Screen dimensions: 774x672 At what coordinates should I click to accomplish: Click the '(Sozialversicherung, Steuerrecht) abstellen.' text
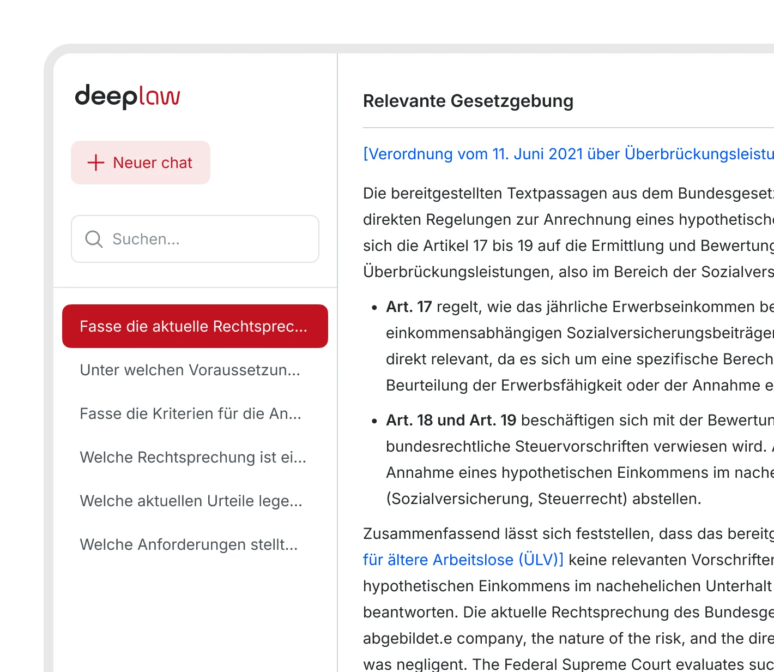point(543,499)
